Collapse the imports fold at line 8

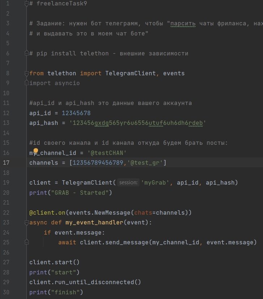click(27, 73)
